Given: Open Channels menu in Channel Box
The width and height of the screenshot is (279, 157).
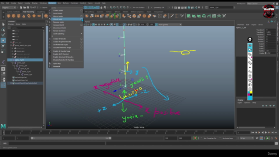Looking at the screenshot, I should coord(241,25).
